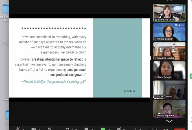The height and width of the screenshot is (130, 192).
Task: Click the teal panel of shared slide
Action: 117,58
